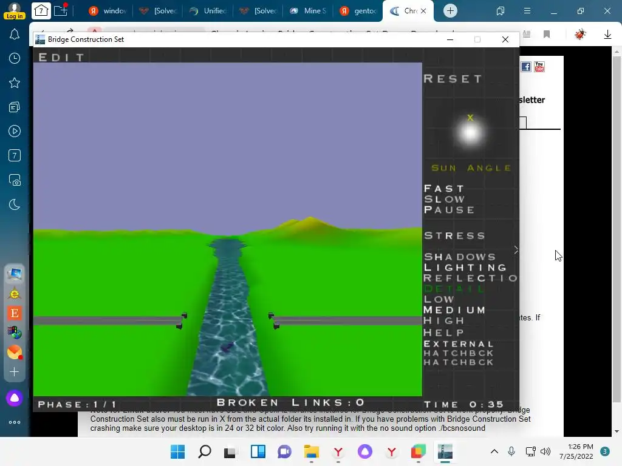Image resolution: width=622 pixels, height=466 pixels.
Task: Open the Yandex Mail envelope shortcut
Action: pos(15,352)
